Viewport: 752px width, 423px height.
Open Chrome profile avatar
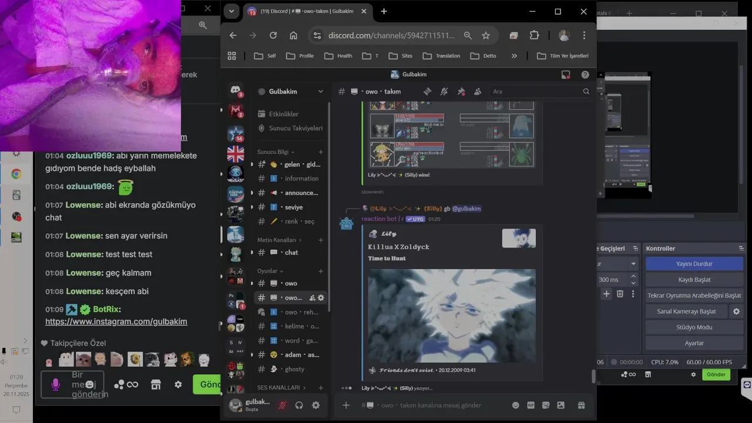pyautogui.click(x=564, y=35)
